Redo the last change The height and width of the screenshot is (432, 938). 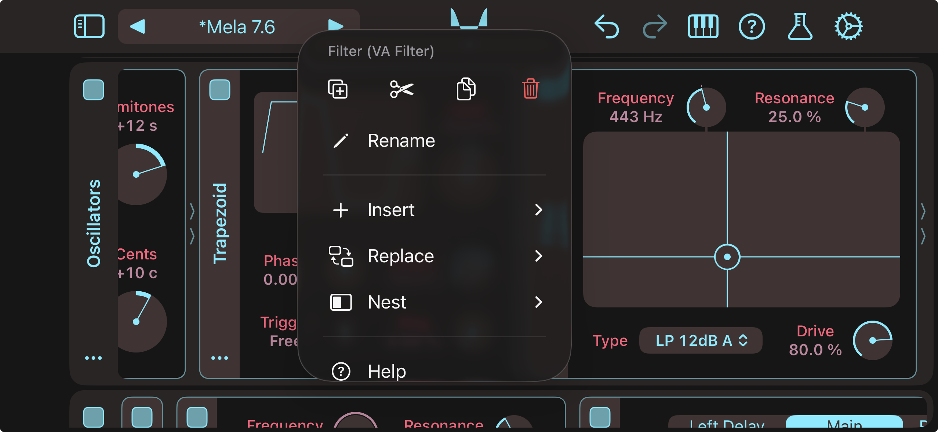656,26
